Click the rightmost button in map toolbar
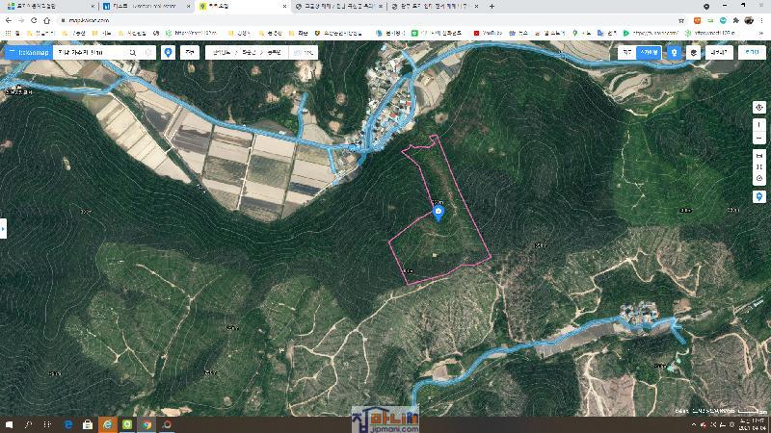Viewport: 771px width, 433px height. 751,53
